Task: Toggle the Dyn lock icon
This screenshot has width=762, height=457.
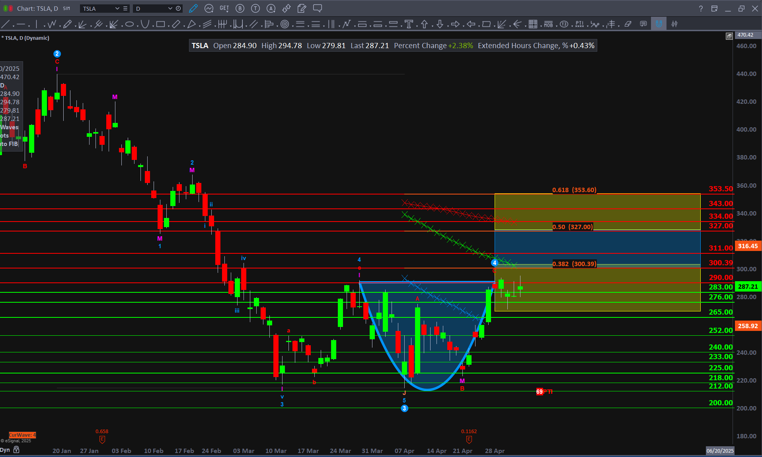Action: click(16, 449)
